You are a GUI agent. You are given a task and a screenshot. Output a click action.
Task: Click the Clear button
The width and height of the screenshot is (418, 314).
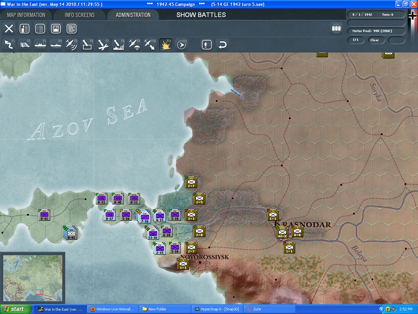click(377, 40)
